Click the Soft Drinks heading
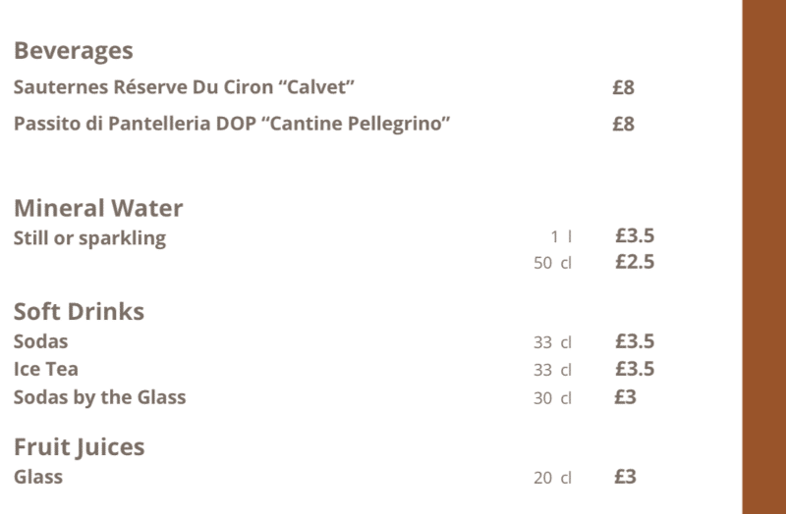Screen dimensions: 786x514 79,311
